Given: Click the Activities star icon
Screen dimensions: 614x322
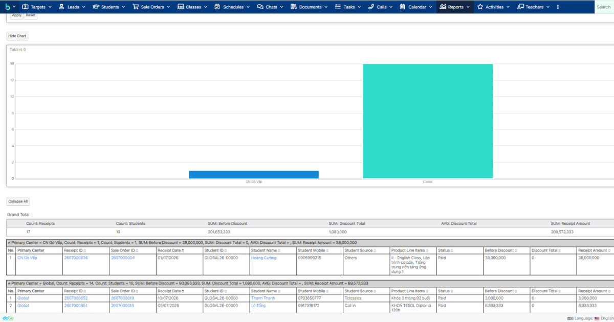Looking at the screenshot, I should pos(480,7).
